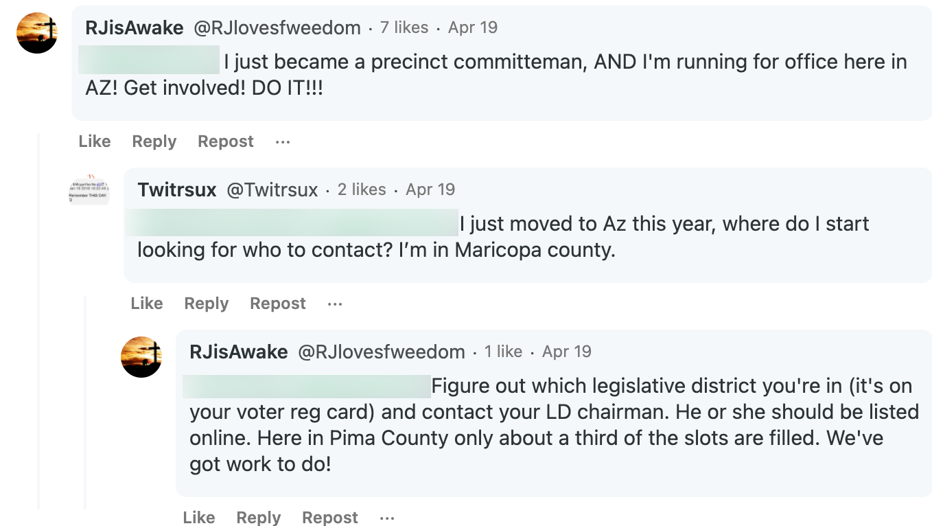
Task: Visit the @Twitrsux profile handle
Action: 272,190
